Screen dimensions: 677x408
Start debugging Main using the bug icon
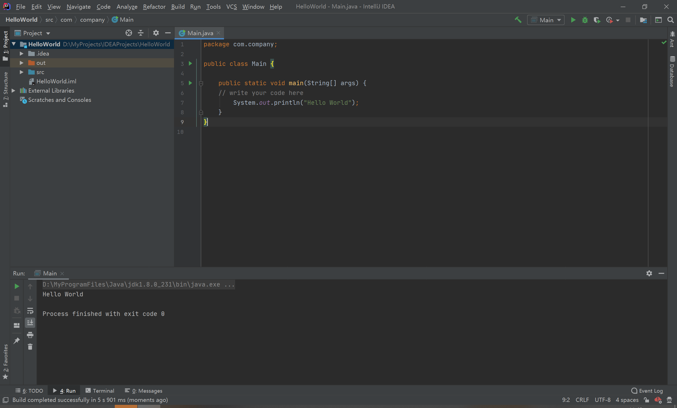click(x=585, y=20)
